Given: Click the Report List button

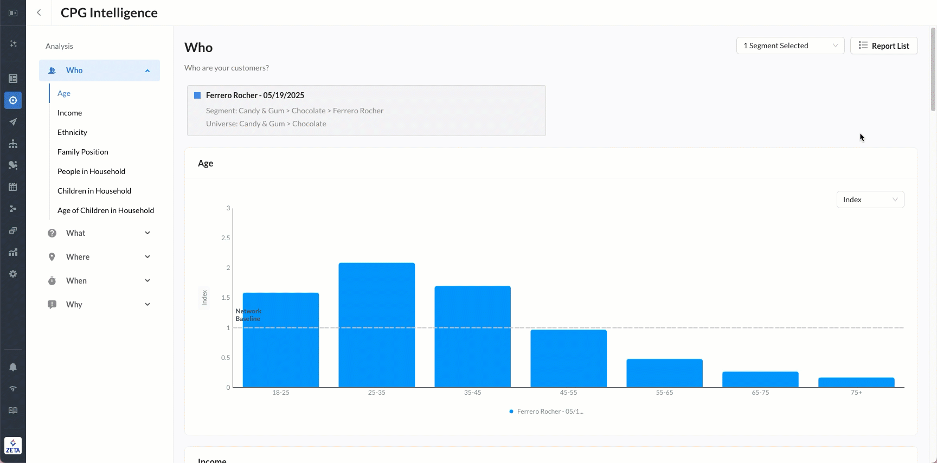Looking at the screenshot, I should point(883,46).
